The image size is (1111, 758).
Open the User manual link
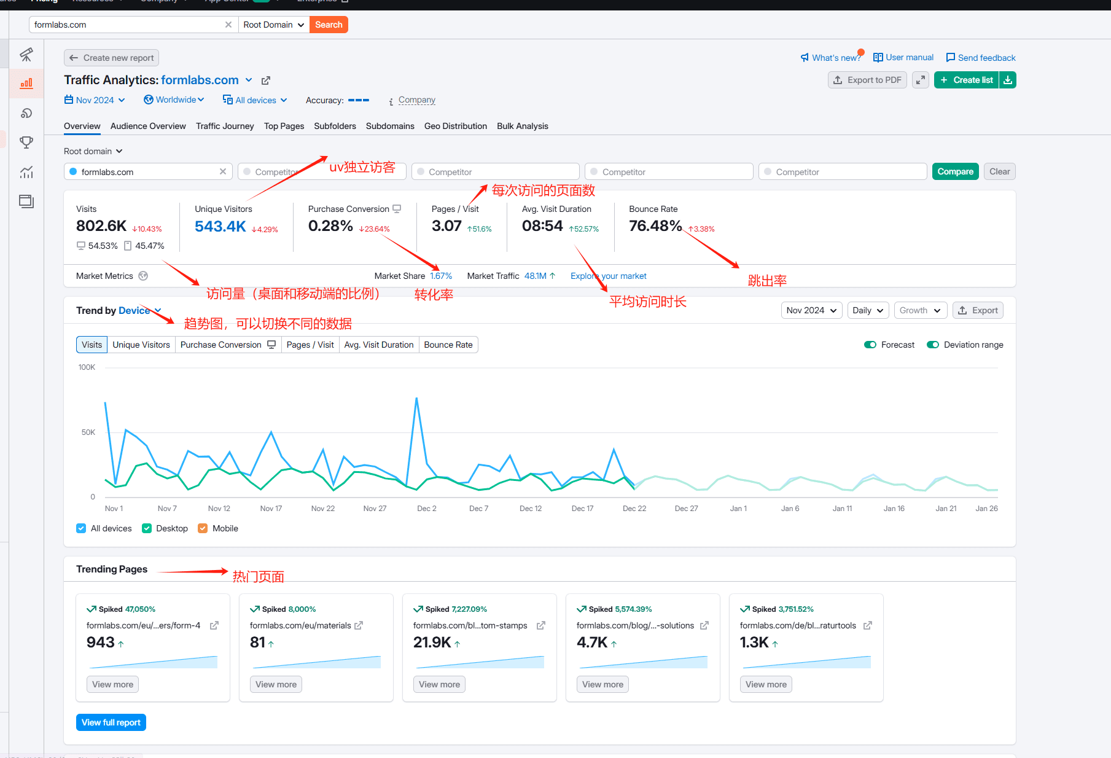click(x=903, y=57)
